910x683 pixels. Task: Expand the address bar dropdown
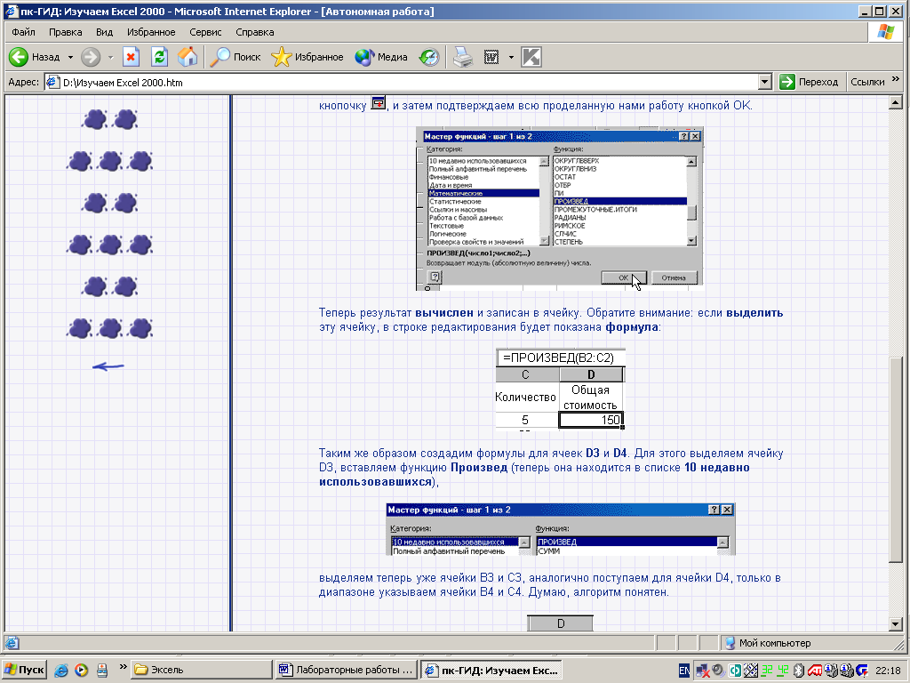point(765,83)
